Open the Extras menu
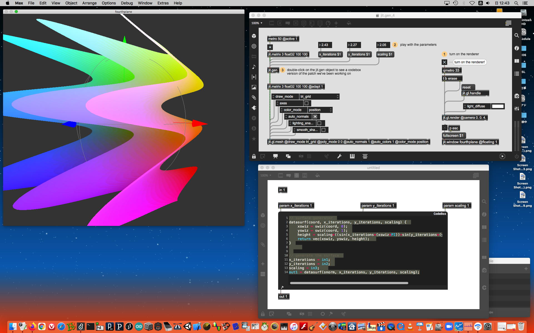This screenshot has height=333, width=534. 163,3
